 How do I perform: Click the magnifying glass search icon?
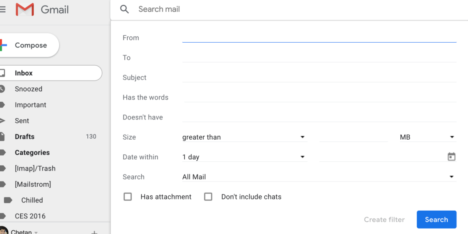(x=124, y=9)
